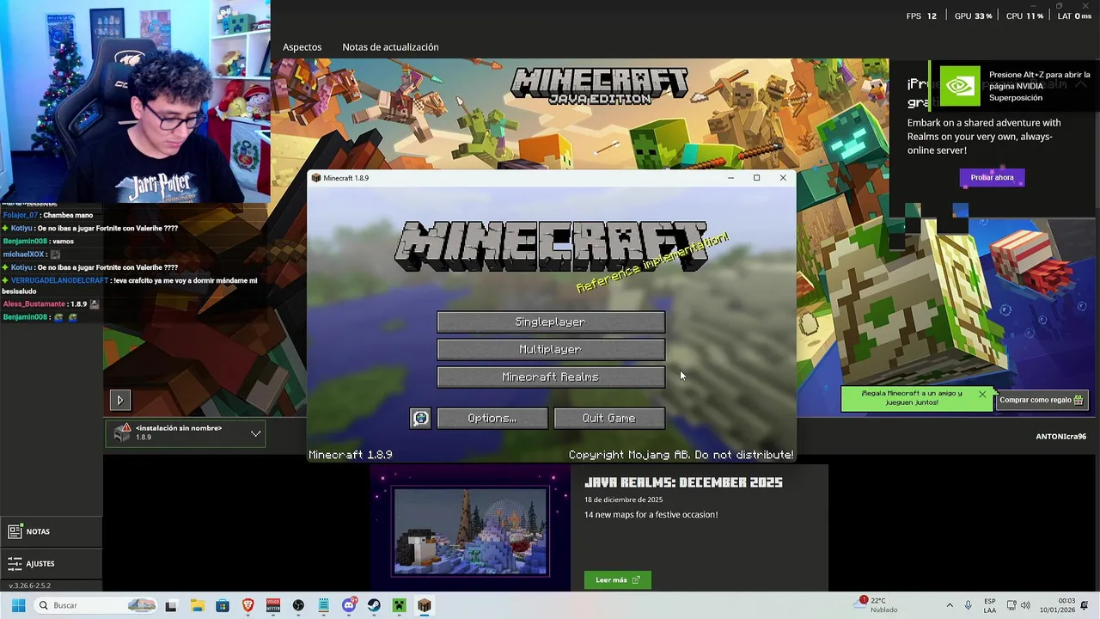
Task: Open Voicemeeter from taskbar
Action: click(273, 605)
